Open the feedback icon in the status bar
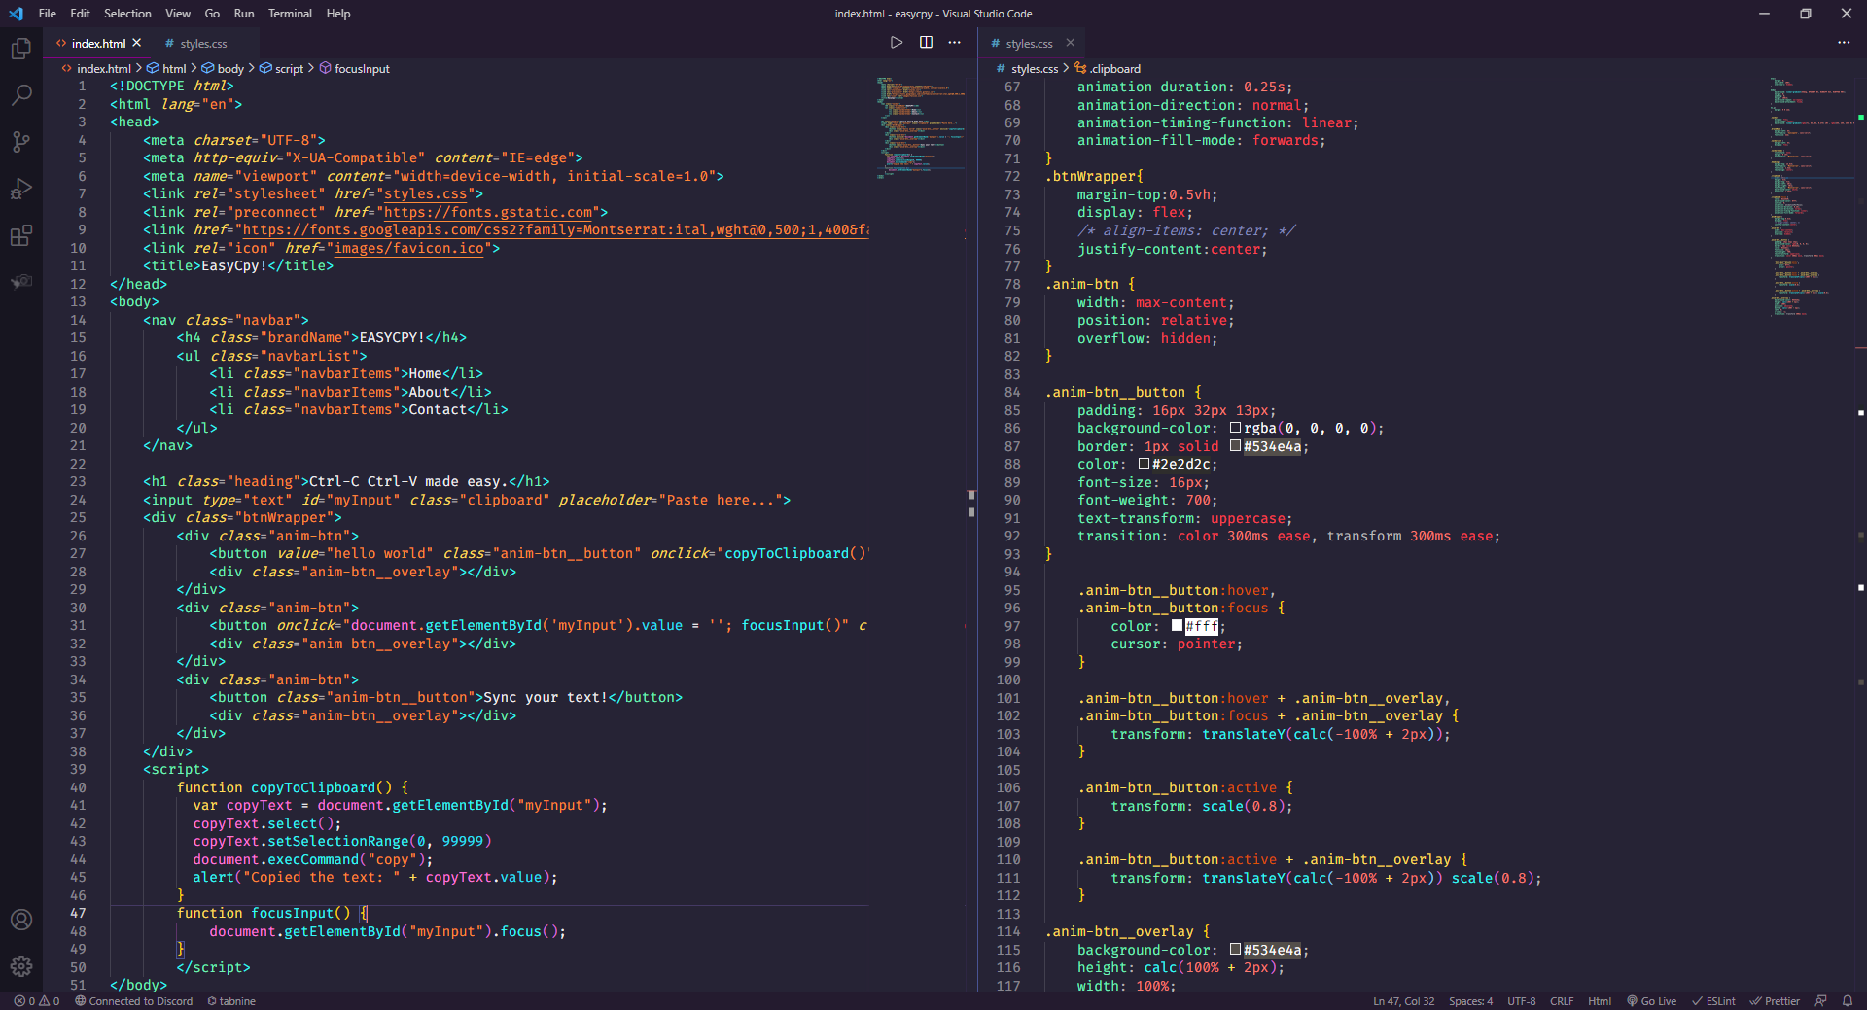The height and width of the screenshot is (1010, 1867). click(x=1821, y=1001)
